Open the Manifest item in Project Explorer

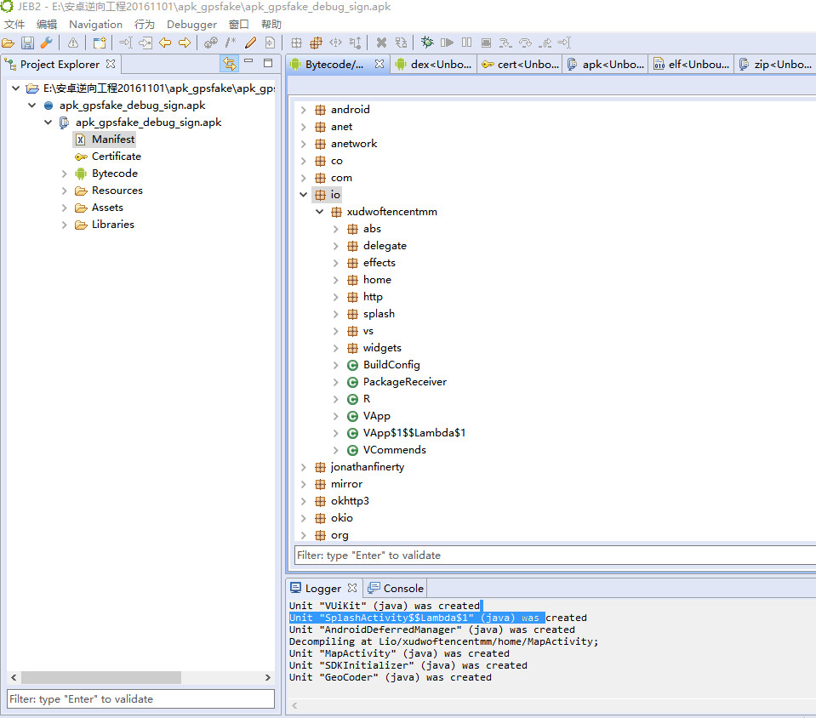pos(112,140)
